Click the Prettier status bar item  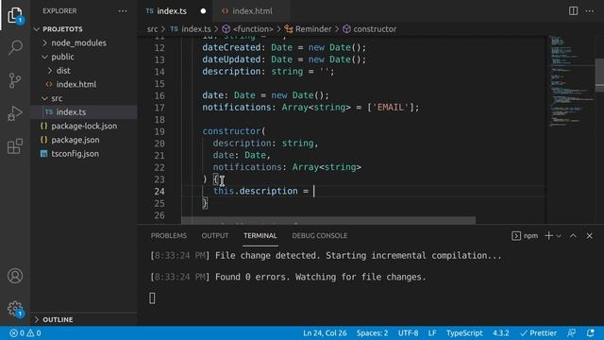[x=538, y=333]
